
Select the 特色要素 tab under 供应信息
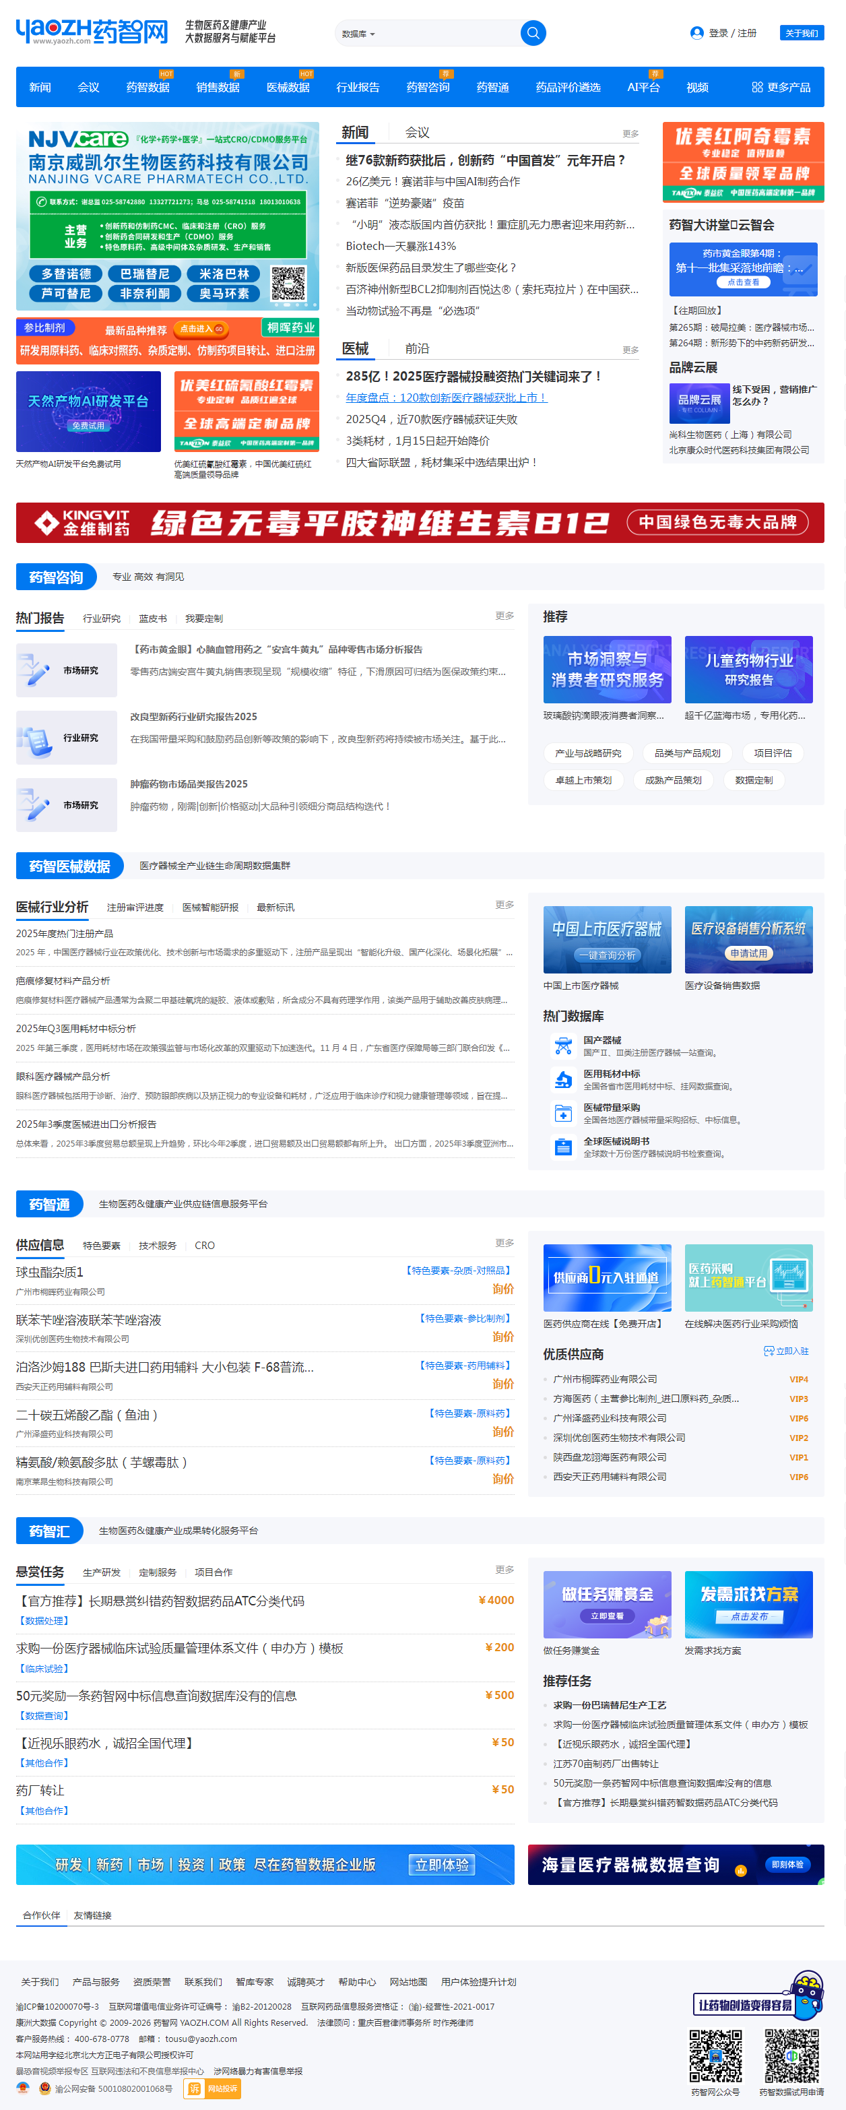point(102,1245)
